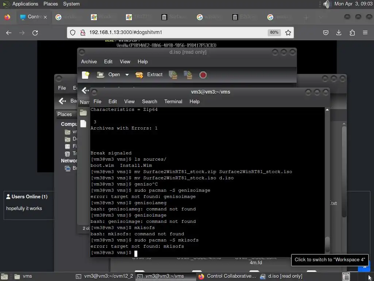The image size is (374, 281).
Task: Open the Places menu in top panel
Action: pyautogui.click(x=50, y=4)
